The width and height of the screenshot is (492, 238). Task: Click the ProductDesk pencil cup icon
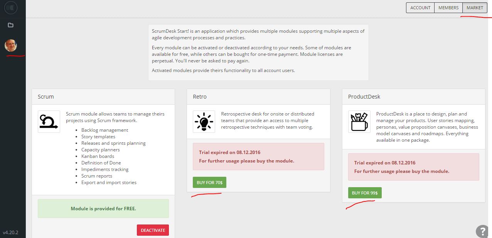click(359, 122)
